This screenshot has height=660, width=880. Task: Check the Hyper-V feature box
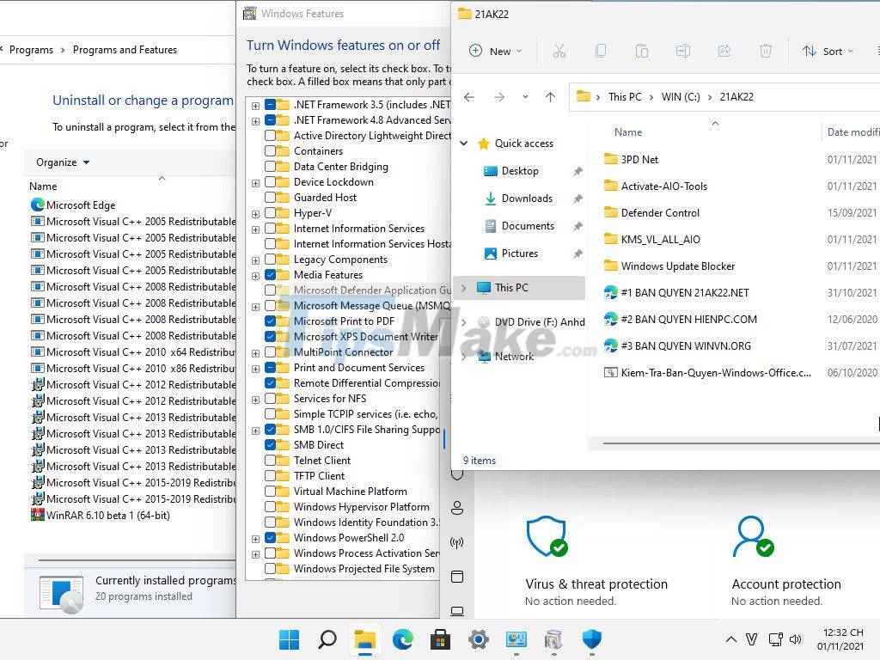click(270, 213)
